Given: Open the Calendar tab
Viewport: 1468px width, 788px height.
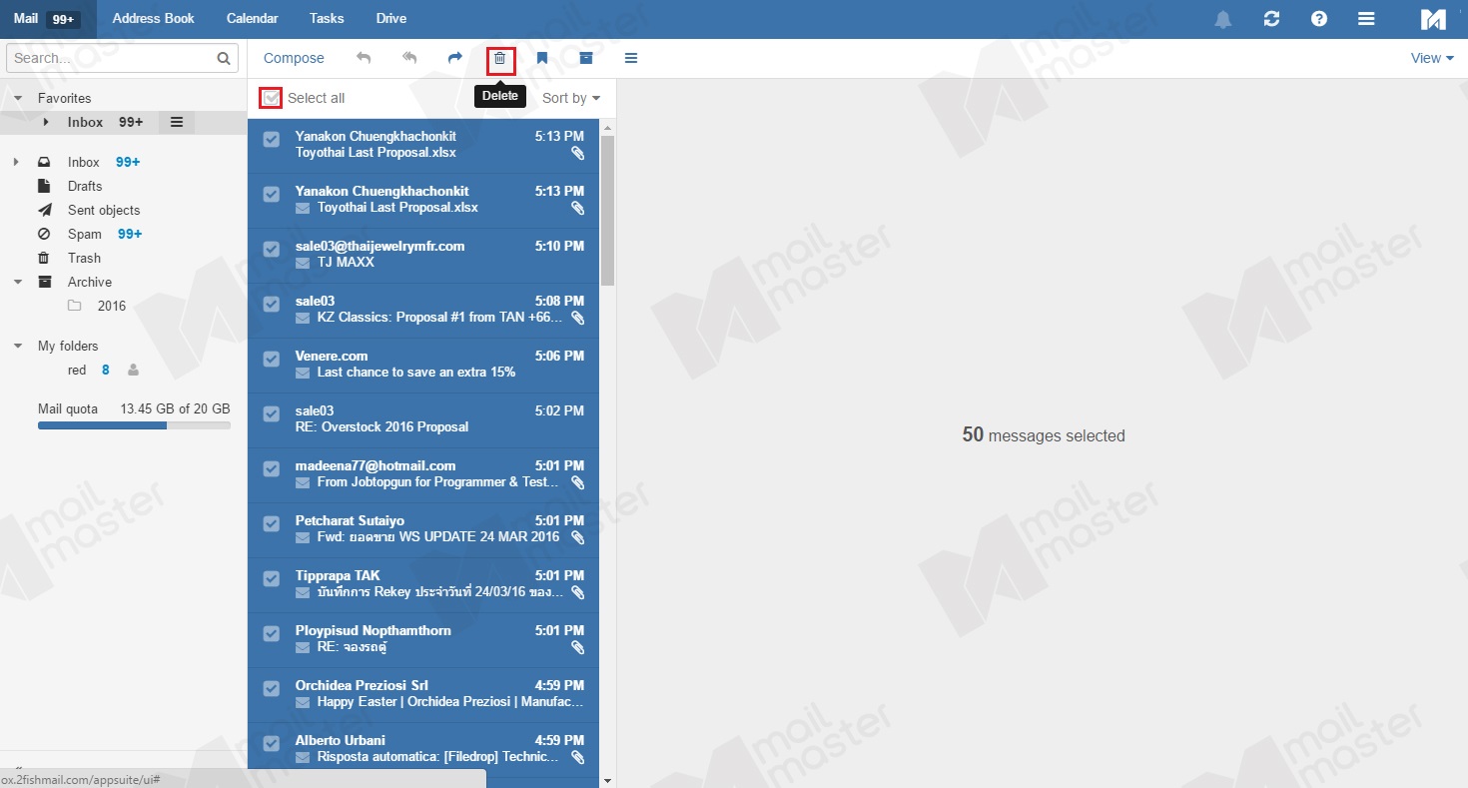Looking at the screenshot, I should tap(253, 18).
